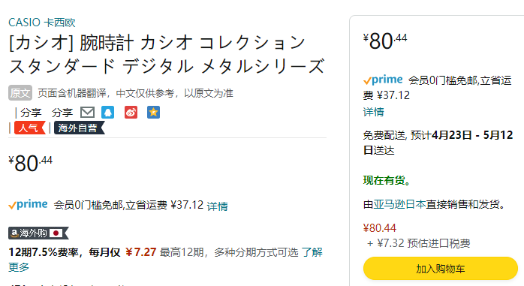The width and height of the screenshot is (524, 286).
Task: Click the prime logo under the main price
Action: tap(28, 204)
